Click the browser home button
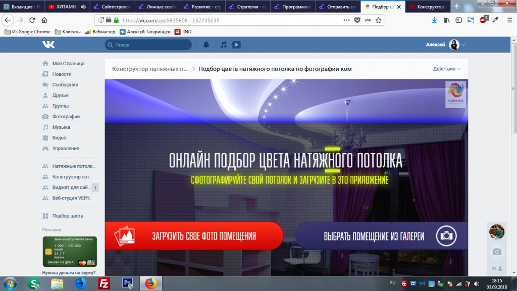517x291 pixels. tap(44, 20)
